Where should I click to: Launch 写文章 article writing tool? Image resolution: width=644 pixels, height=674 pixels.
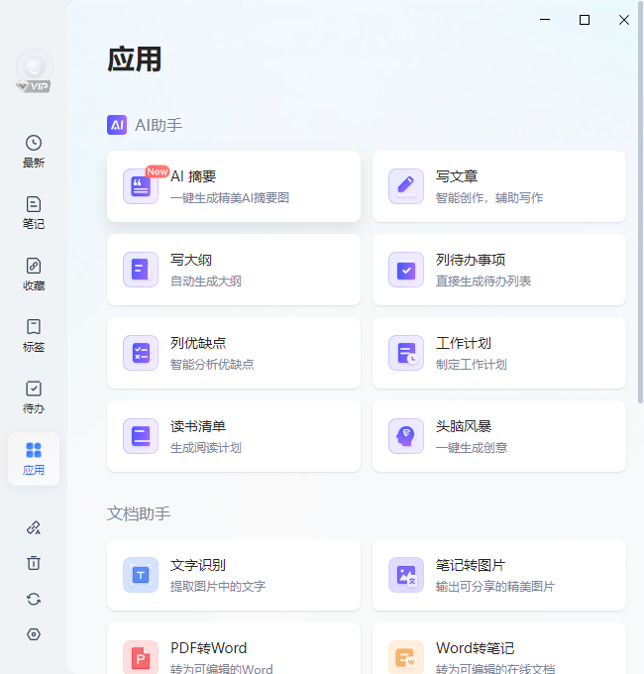[x=498, y=186]
